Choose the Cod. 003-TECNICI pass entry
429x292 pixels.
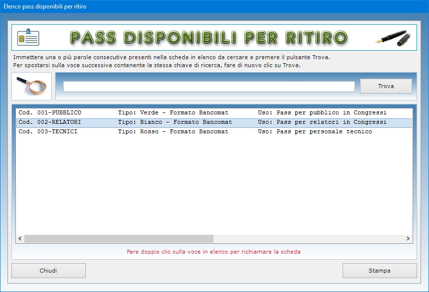[x=48, y=132]
